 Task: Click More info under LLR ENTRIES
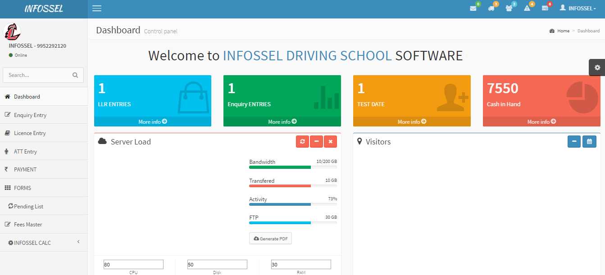153,122
